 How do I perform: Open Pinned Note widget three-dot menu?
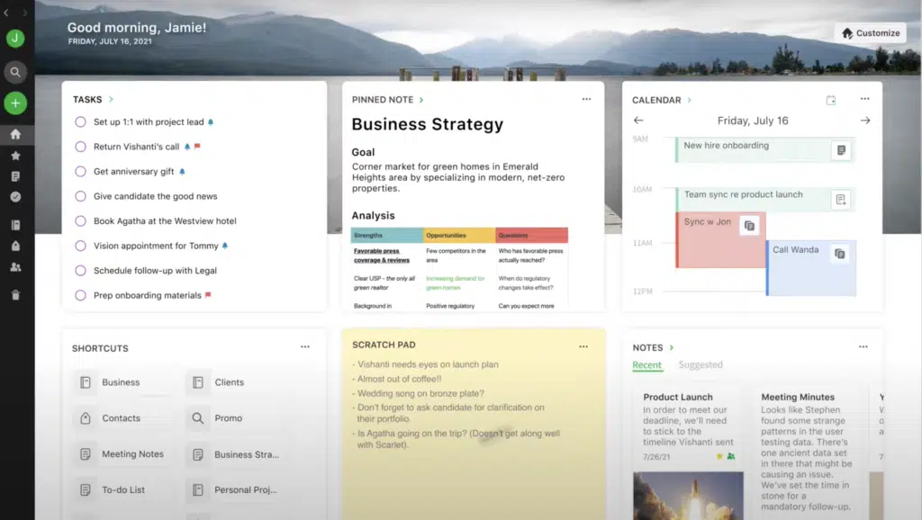(586, 100)
